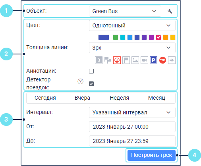Select the Сегодня interval tab
The image size is (201, 166).
coord(45,98)
